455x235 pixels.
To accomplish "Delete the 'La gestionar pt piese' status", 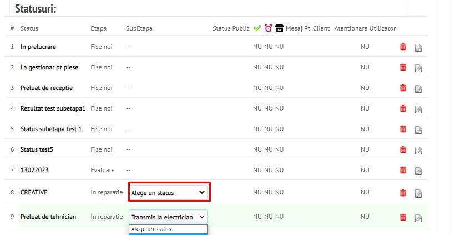I will [x=403, y=67].
